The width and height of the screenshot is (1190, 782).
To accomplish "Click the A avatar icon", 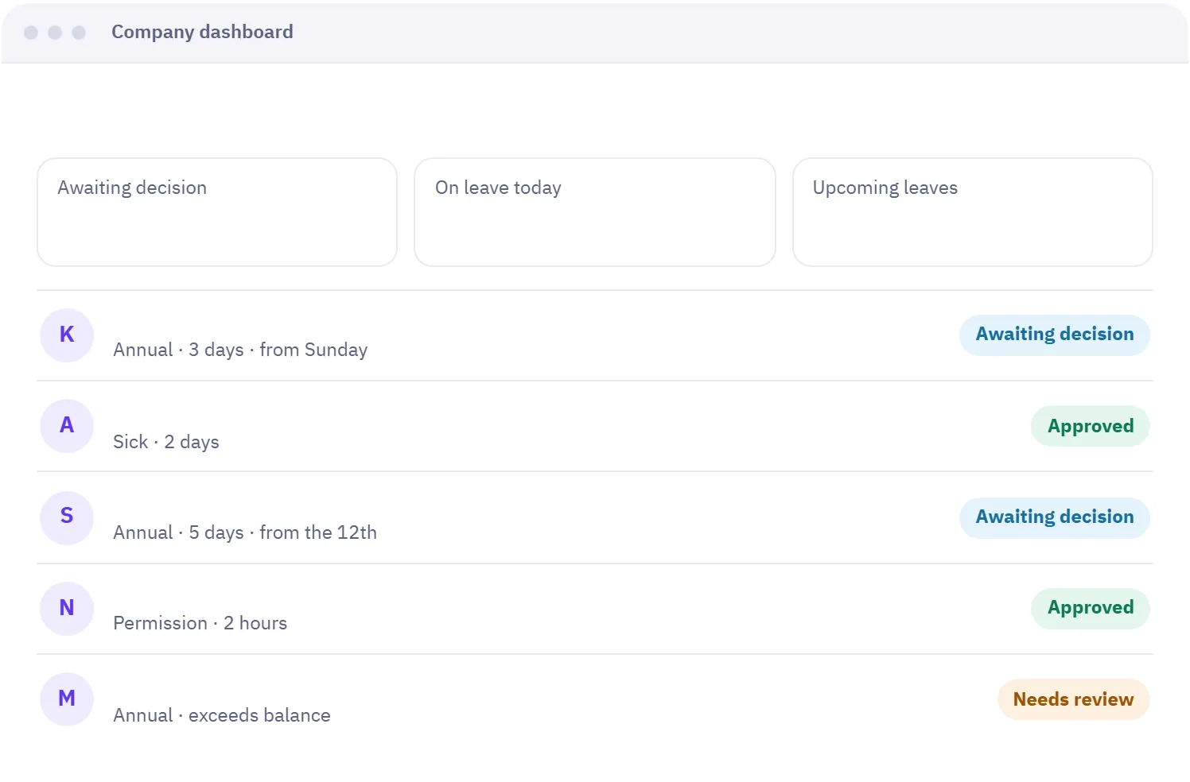I will [67, 426].
